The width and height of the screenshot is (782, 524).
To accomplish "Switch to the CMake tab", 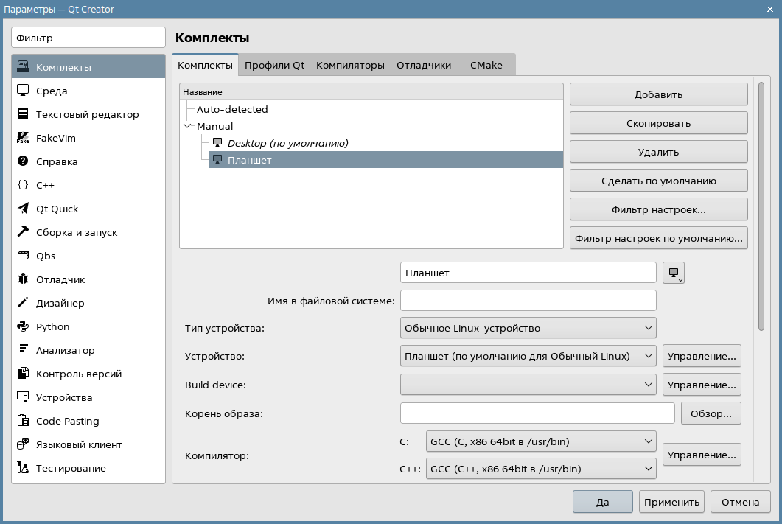I will tap(486, 65).
